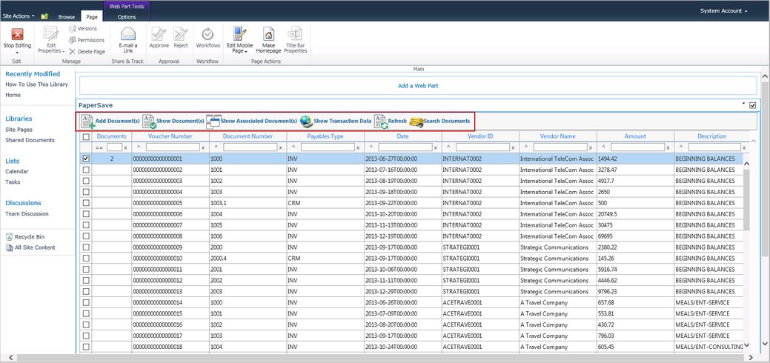Click the Stop Editing icon

pos(17,34)
